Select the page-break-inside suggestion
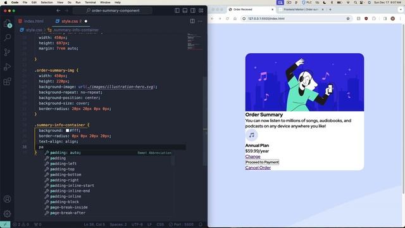 click(x=69, y=207)
